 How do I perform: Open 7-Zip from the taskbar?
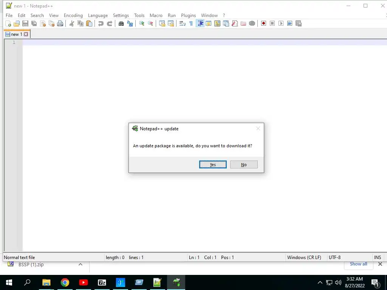(102, 282)
